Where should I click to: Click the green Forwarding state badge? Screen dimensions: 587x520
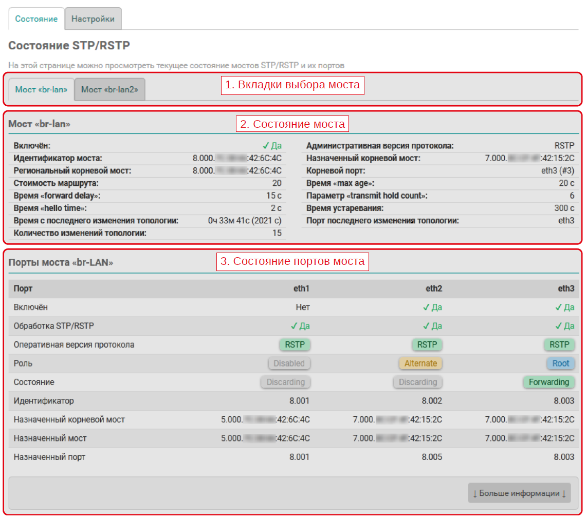click(x=548, y=382)
